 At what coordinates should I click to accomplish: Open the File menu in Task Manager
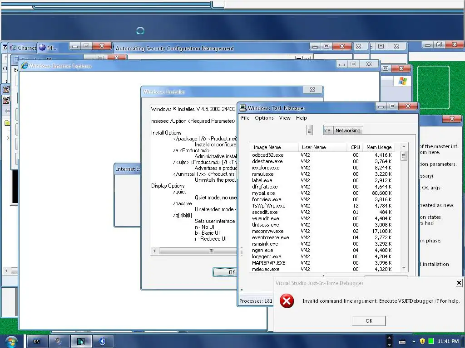[245, 118]
